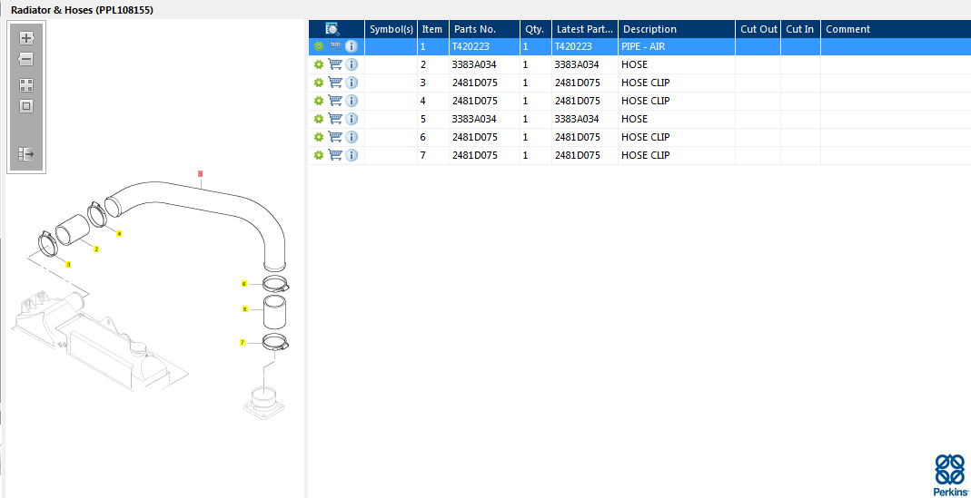Add item 4 HOSE CLIP to cart
This screenshot has height=498, width=971.
(335, 100)
